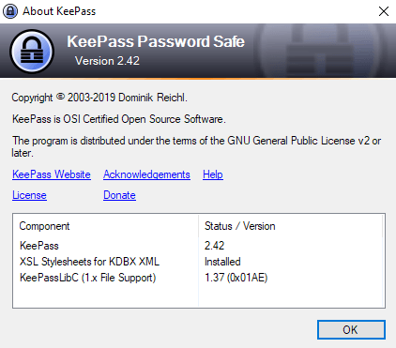Follow the Donate link
The image size is (396, 348).
tap(119, 195)
